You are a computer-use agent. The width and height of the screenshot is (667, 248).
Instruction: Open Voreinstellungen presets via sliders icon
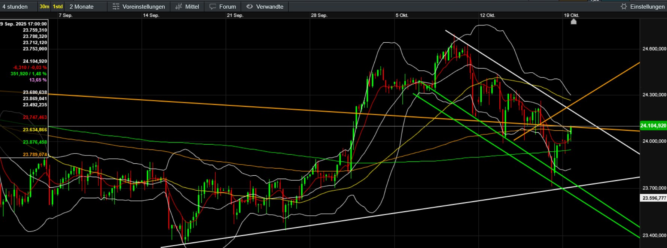tap(116, 7)
